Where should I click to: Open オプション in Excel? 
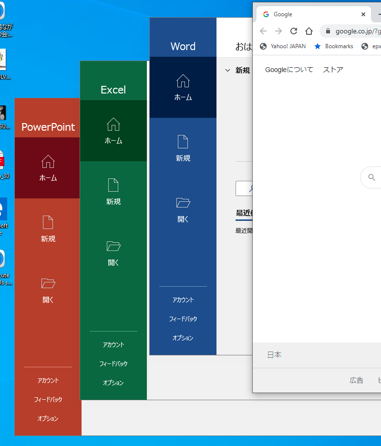[113, 383]
